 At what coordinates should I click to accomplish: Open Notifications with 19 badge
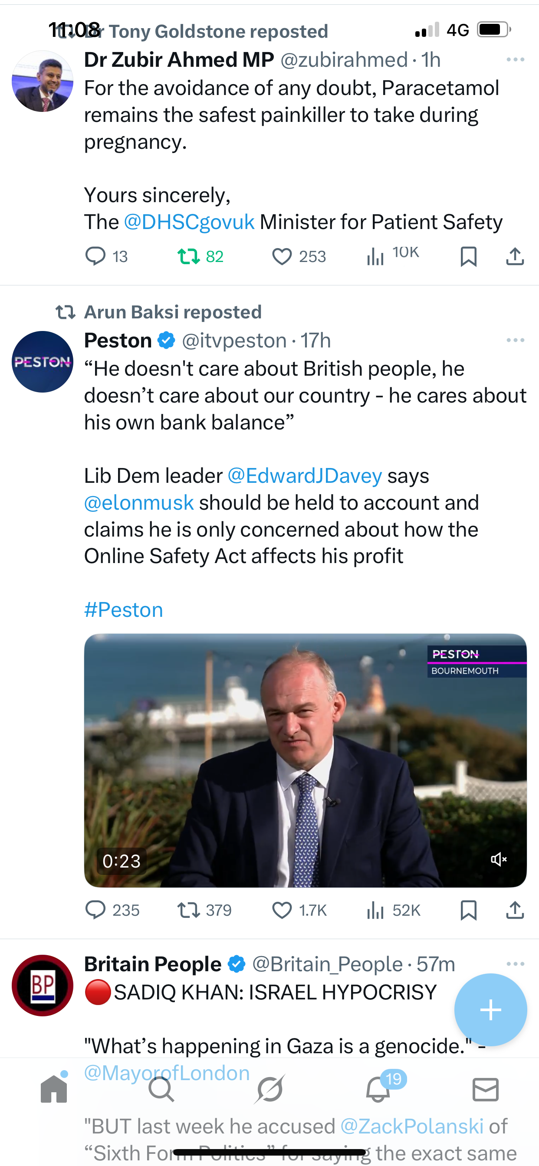pos(378,1089)
